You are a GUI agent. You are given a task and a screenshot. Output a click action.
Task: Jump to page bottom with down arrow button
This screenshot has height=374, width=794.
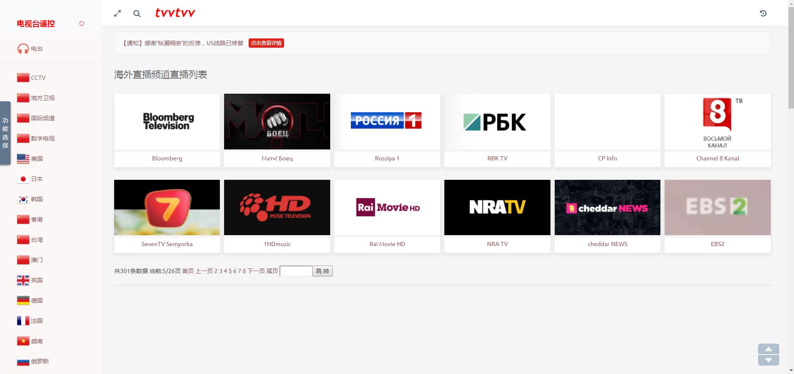point(769,360)
